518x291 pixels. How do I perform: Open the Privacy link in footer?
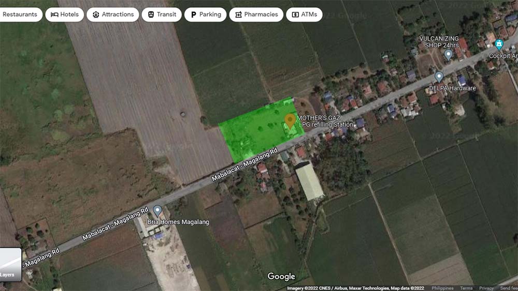pos(486,288)
